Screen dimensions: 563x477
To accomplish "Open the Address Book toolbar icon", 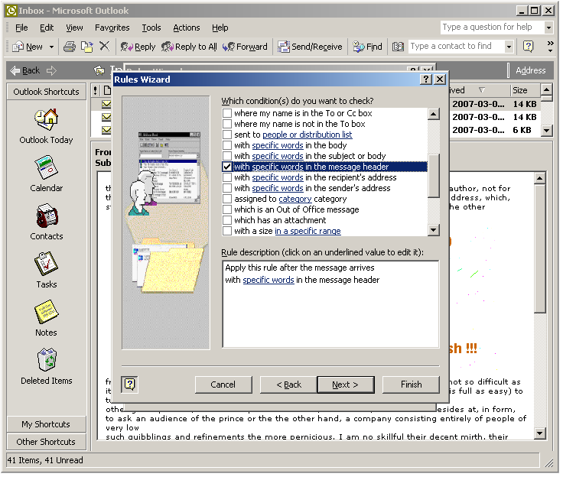I will click(x=399, y=47).
